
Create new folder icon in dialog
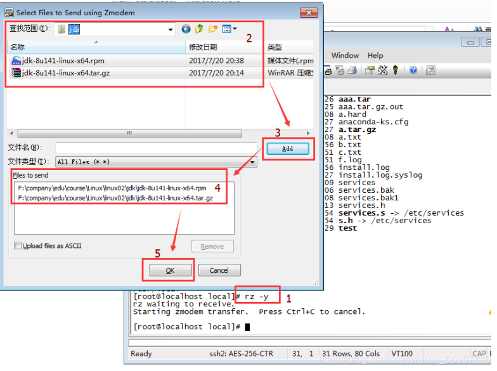213,29
